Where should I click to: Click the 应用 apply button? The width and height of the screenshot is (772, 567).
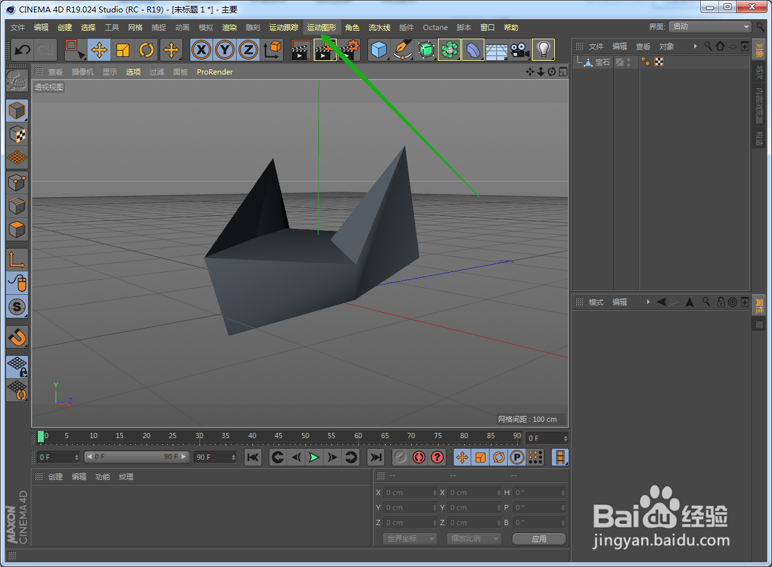point(539,539)
